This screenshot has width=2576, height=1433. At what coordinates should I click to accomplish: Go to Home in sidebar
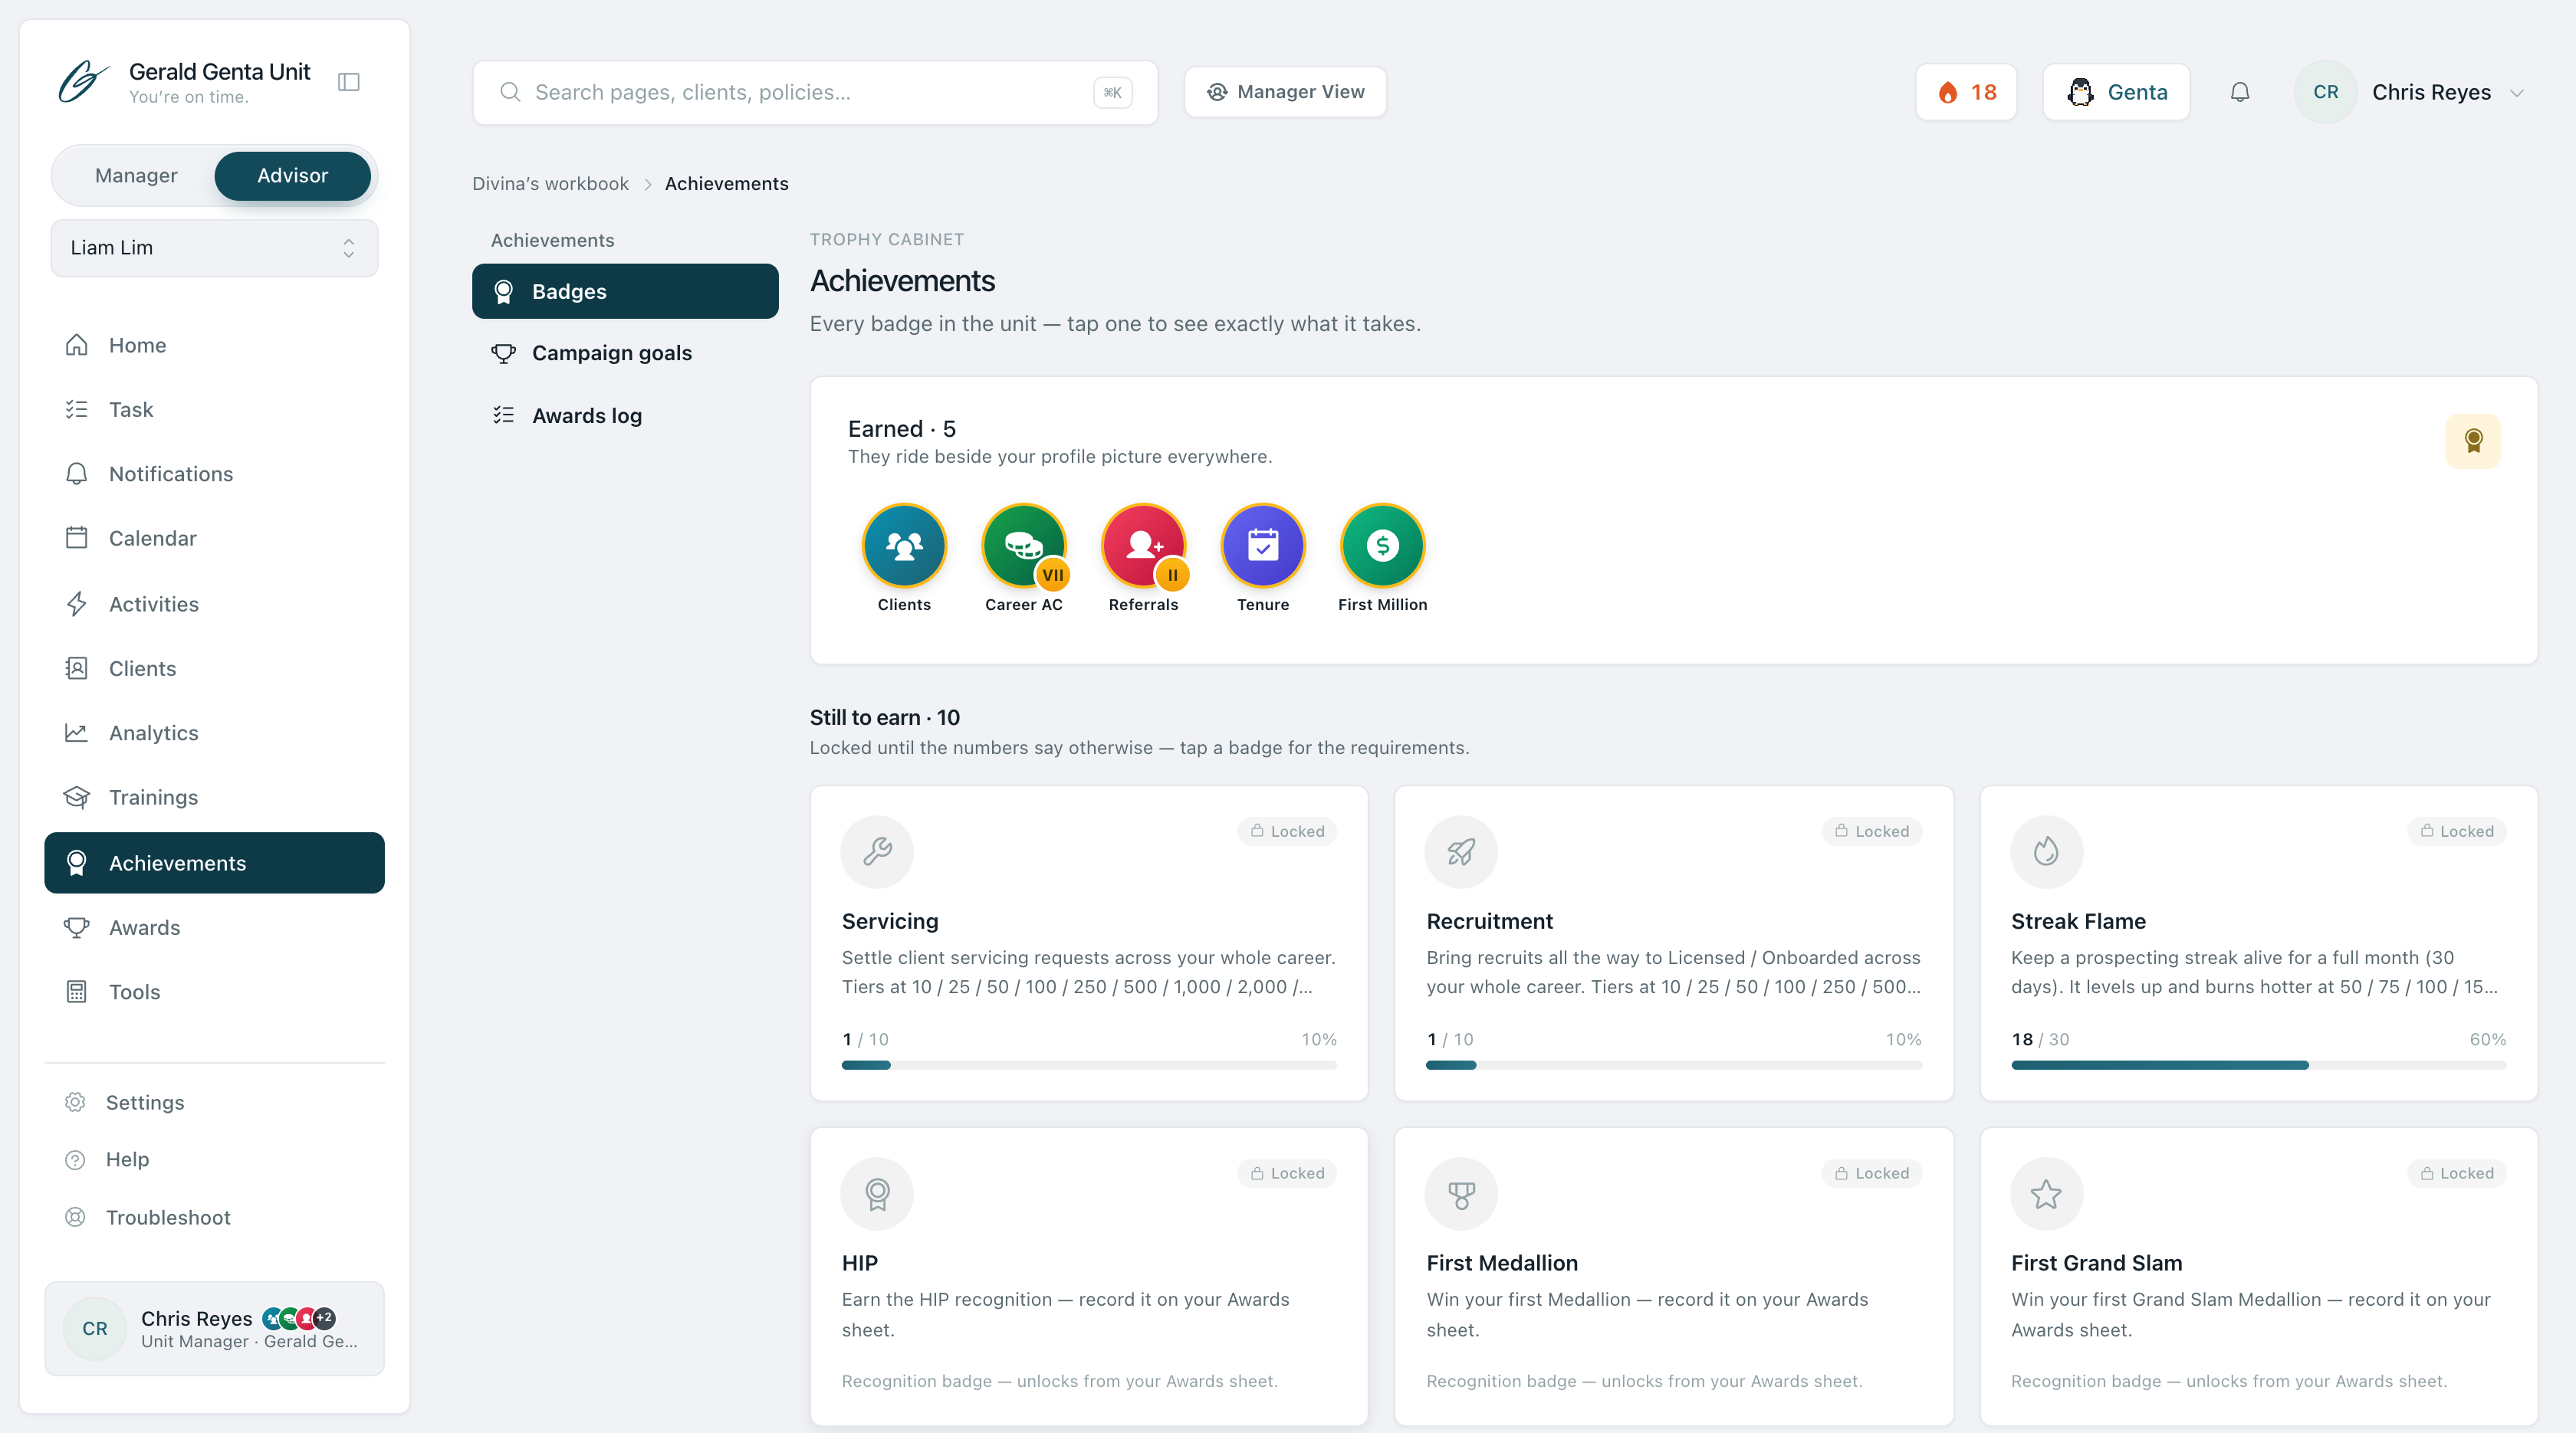(x=214, y=345)
